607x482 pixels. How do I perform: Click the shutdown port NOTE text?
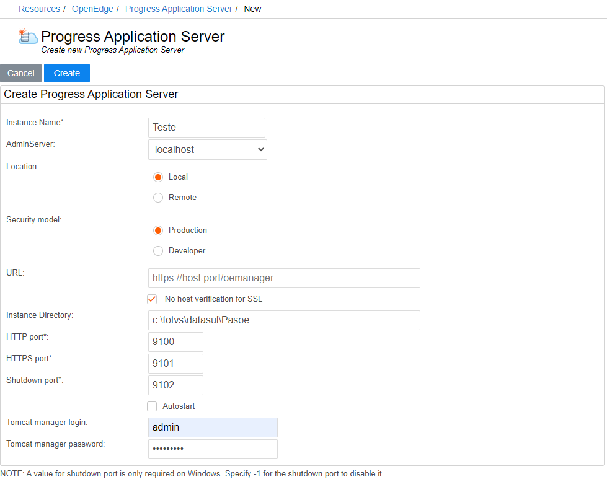[x=192, y=474]
